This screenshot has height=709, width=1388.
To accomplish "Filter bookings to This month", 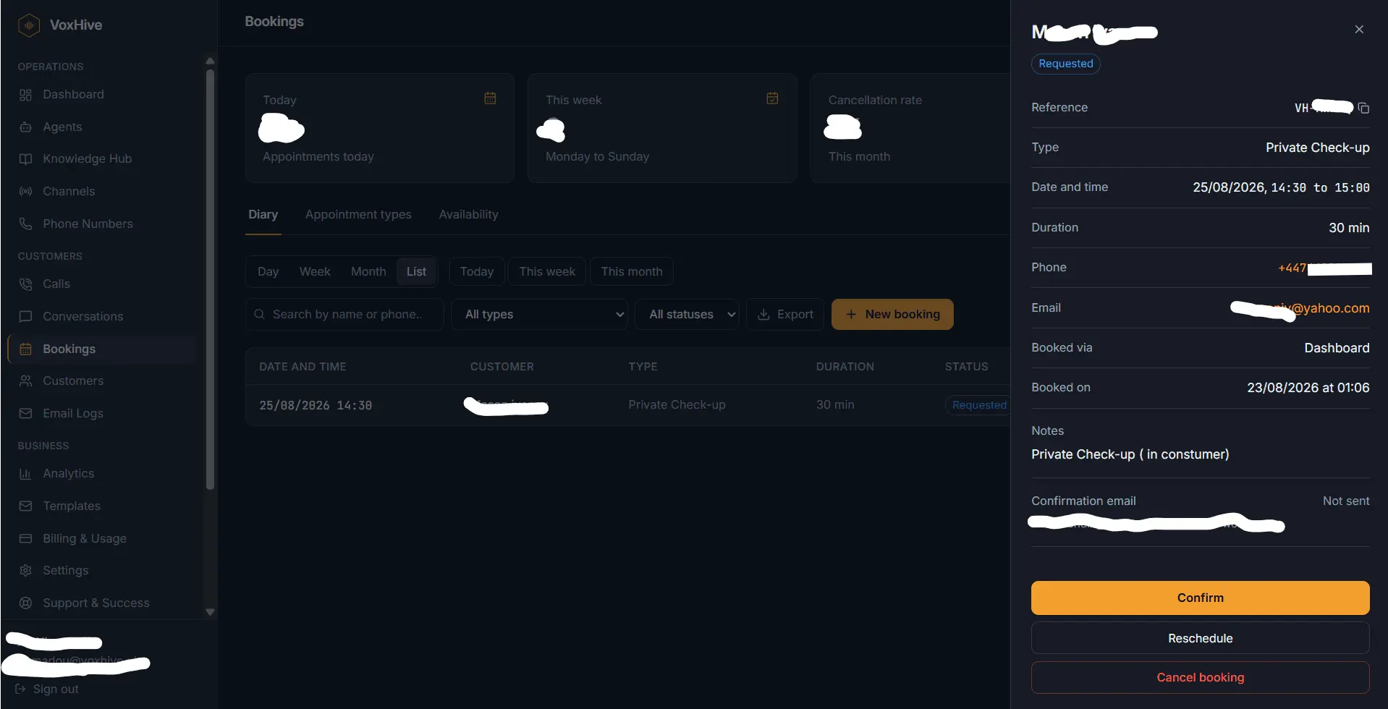I will (632, 271).
